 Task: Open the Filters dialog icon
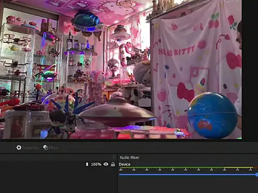[46, 147]
